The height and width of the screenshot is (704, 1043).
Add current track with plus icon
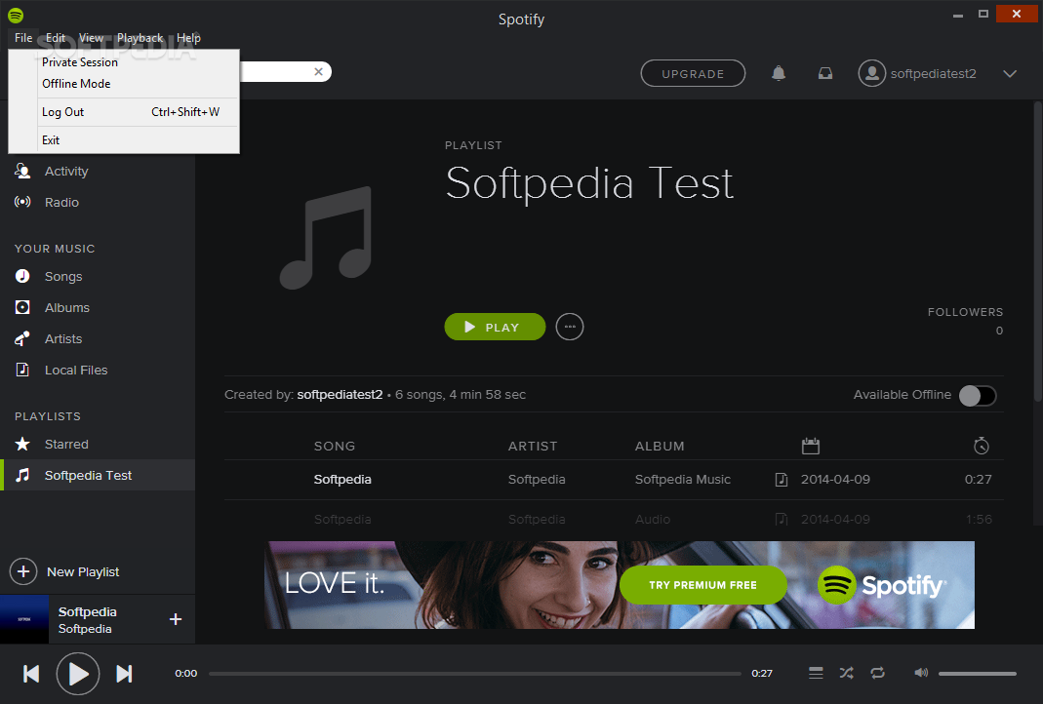tap(176, 619)
